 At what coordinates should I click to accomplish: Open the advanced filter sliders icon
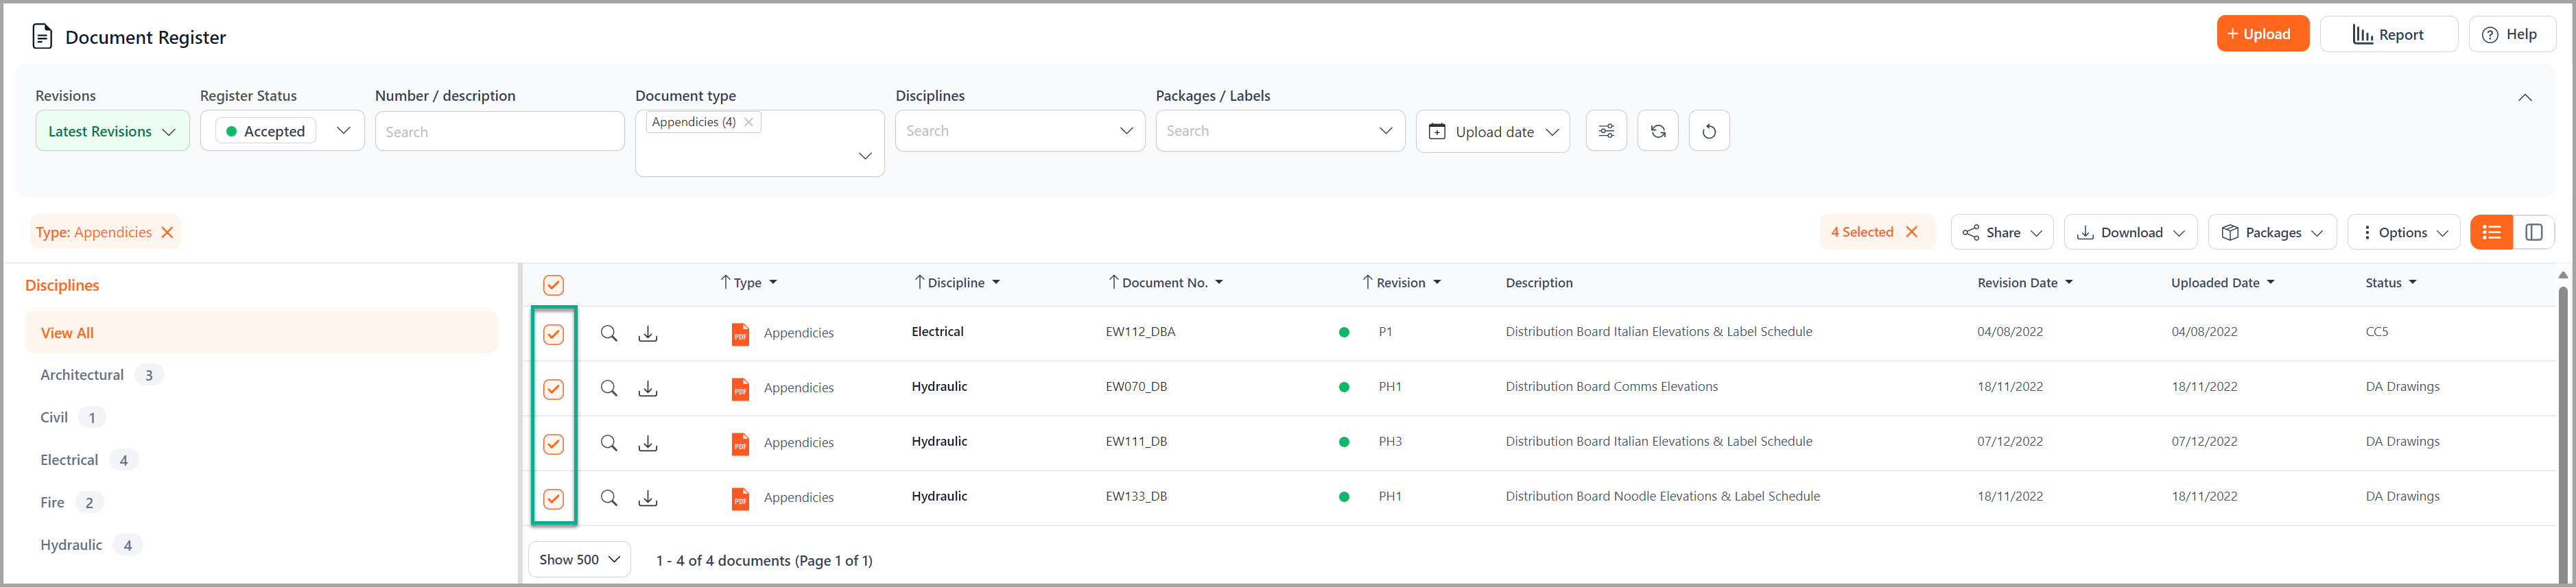coord(1606,131)
